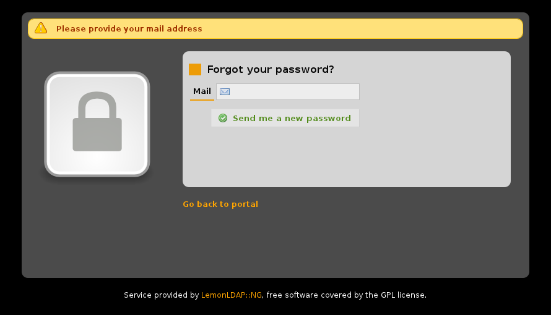Select the Mail field label
The width and height of the screenshot is (551, 315).
[202, 91]
